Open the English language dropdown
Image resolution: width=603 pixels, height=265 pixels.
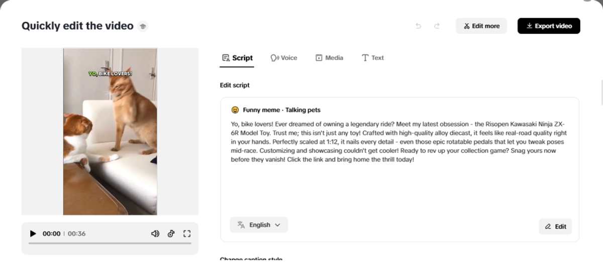pos(259,225)
